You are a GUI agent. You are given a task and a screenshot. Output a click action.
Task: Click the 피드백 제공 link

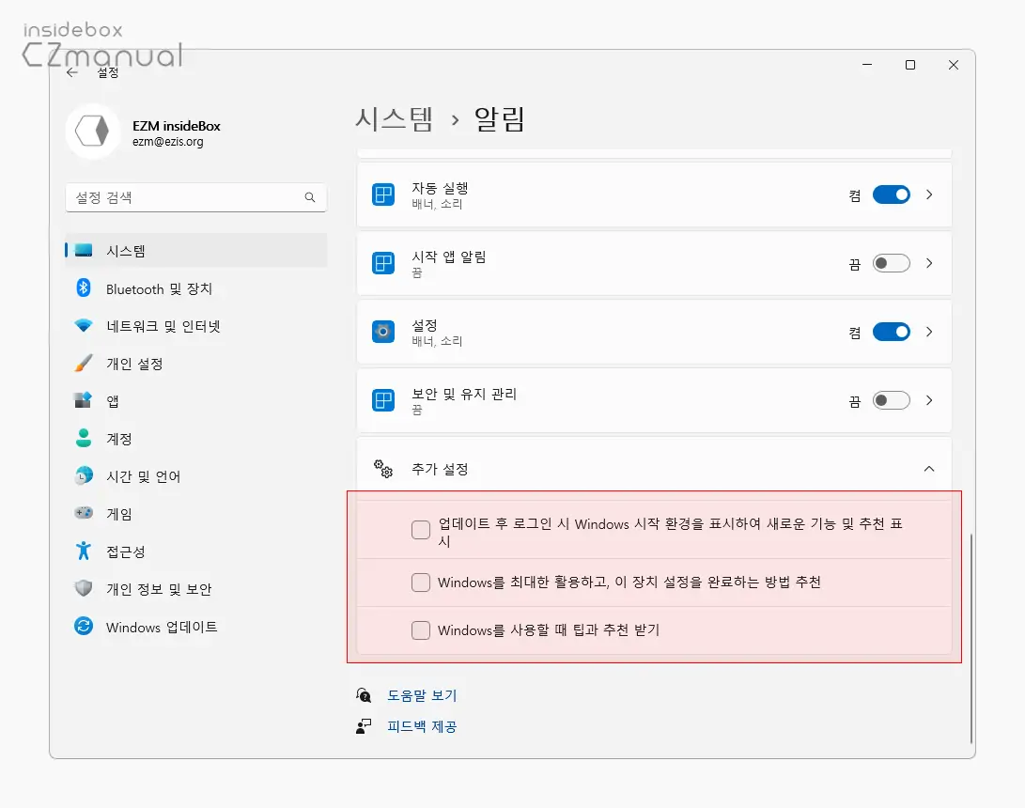423,726
